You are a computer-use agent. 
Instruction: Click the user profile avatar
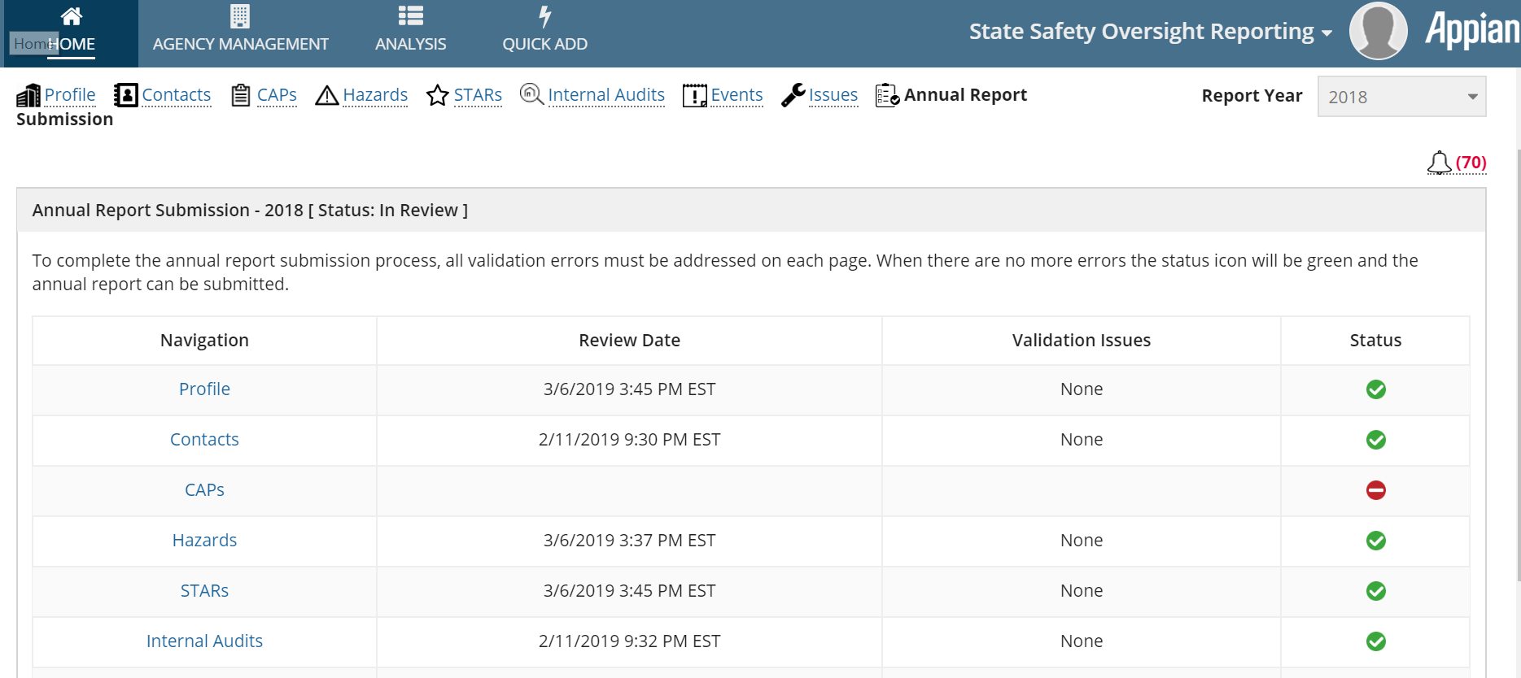(x=1378, y=32)
